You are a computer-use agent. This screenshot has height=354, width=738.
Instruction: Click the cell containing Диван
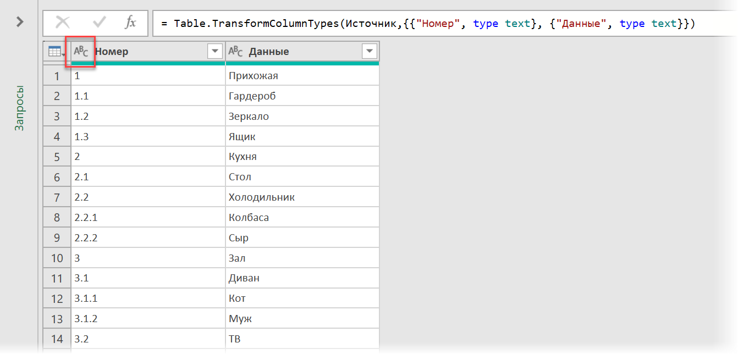(x=302, y=278)
